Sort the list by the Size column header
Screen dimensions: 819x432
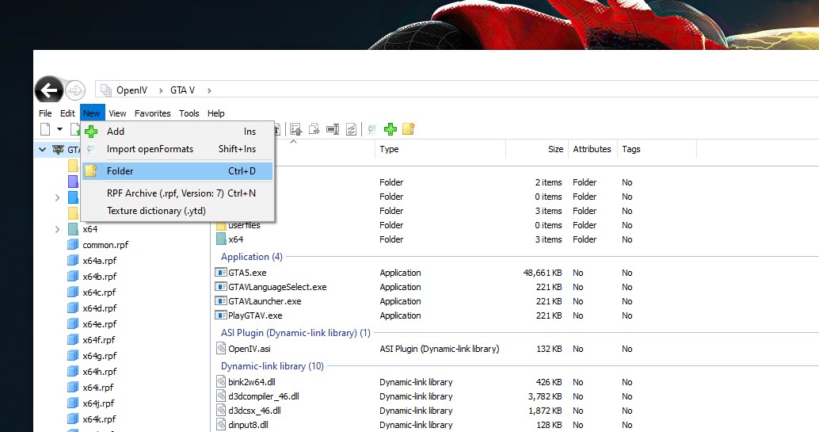[555, 149]
